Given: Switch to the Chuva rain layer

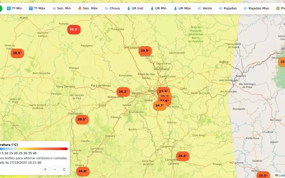Looking at the screenshot, I should coord(112,8).
